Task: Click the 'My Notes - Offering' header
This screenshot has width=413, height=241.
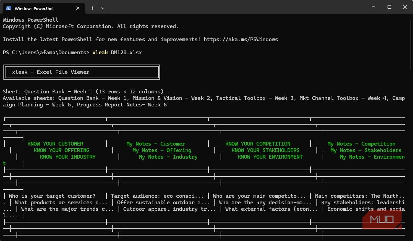Action: pos(162,150)
